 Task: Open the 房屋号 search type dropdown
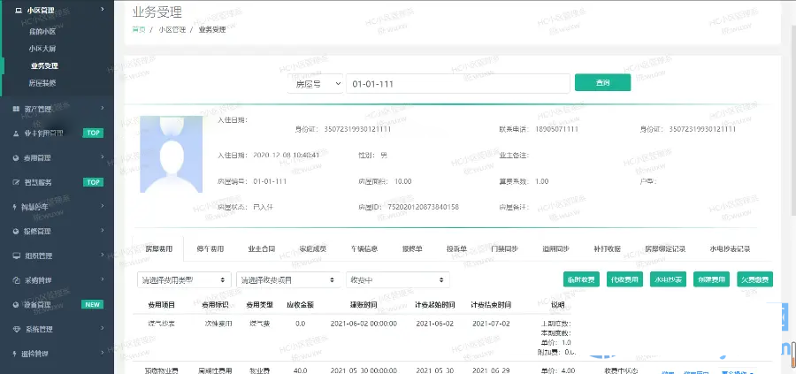coord(315,82)
